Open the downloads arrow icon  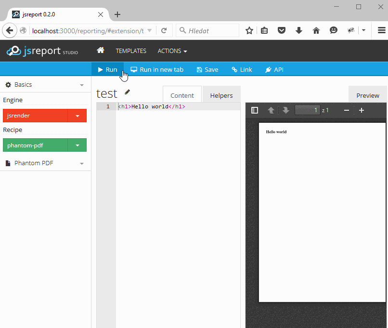[299, 30]
